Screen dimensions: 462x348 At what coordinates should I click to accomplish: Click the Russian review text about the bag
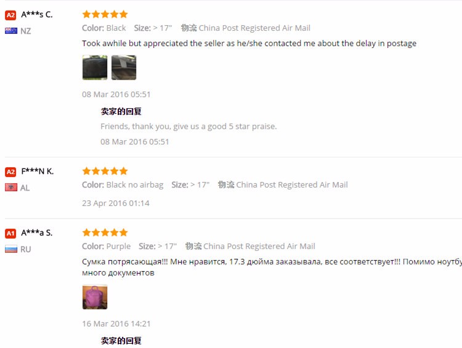click(272, 267)
